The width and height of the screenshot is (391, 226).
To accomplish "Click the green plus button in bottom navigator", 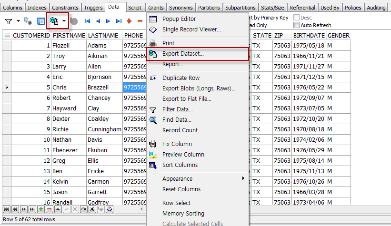I will [x=41, y=209].
